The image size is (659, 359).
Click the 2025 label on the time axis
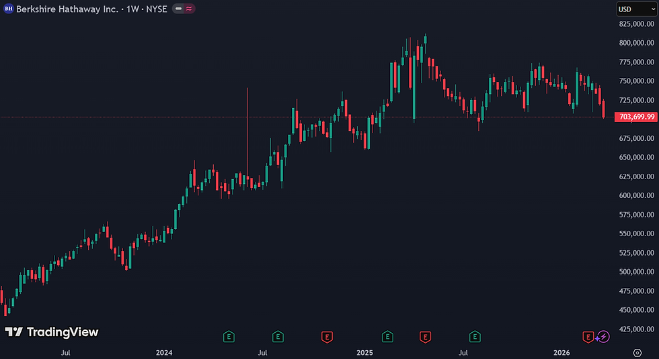click(x=364, y=353)
